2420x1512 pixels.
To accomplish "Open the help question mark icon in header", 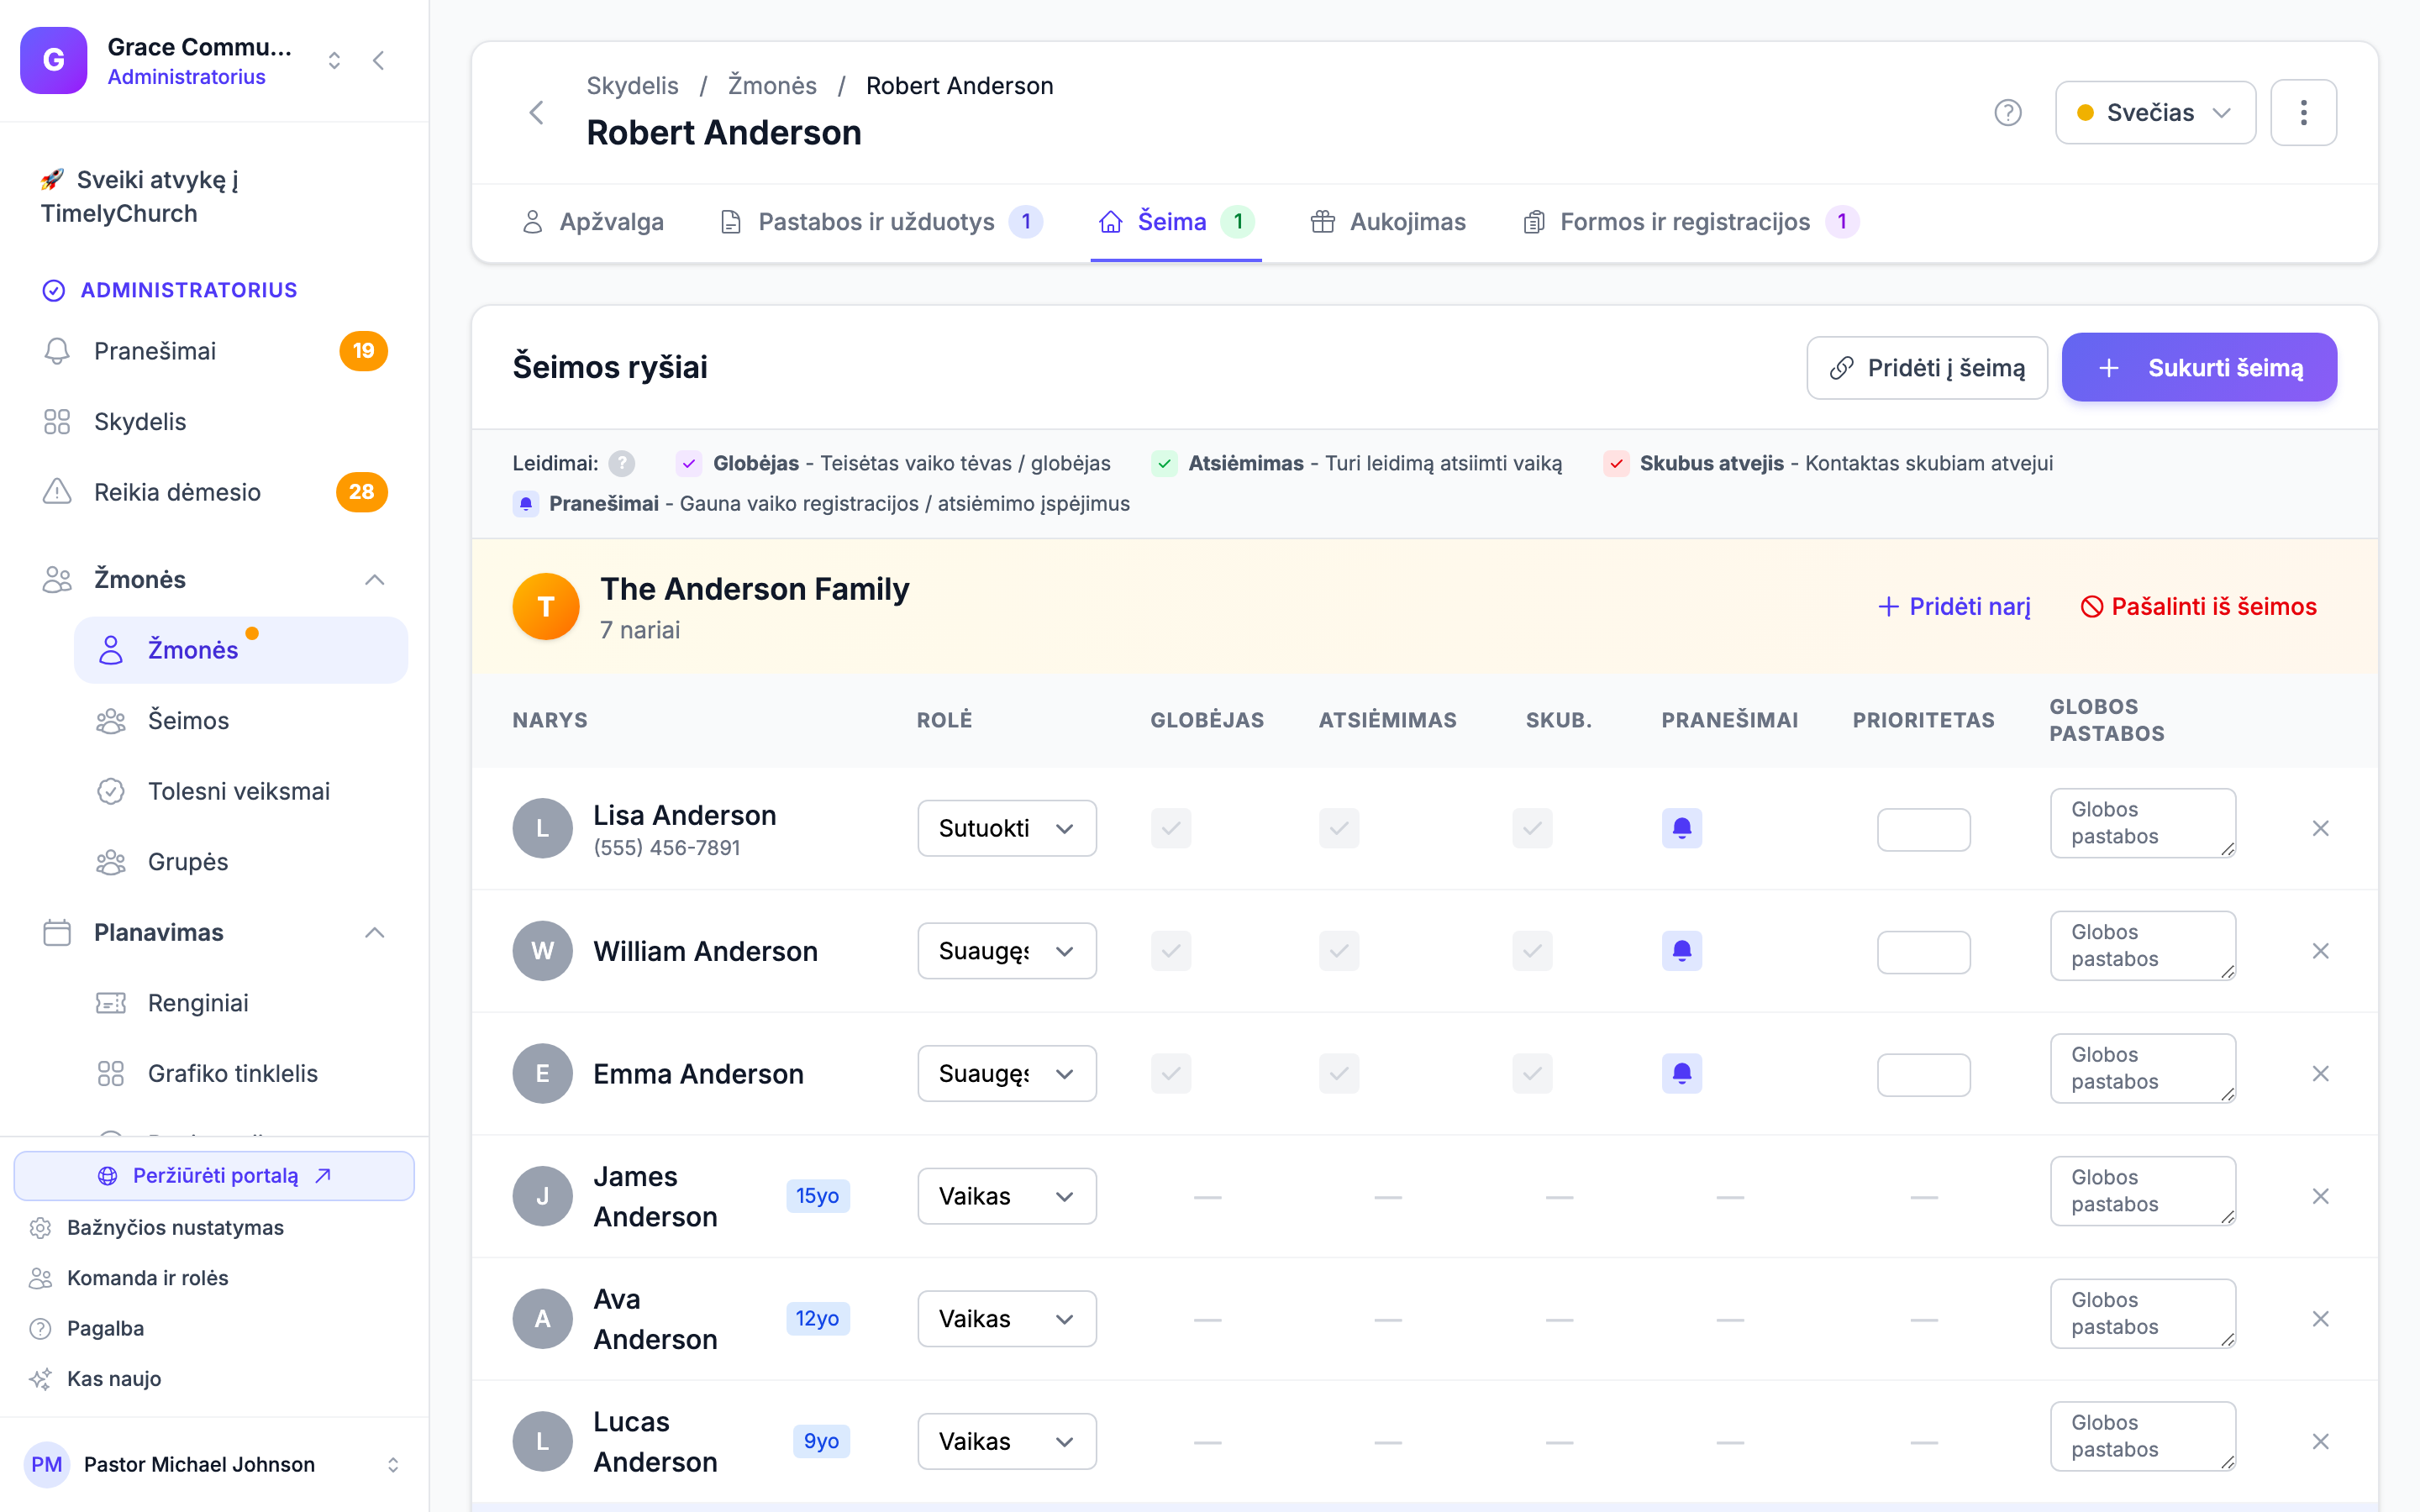I will click(x=2007, y=113).
